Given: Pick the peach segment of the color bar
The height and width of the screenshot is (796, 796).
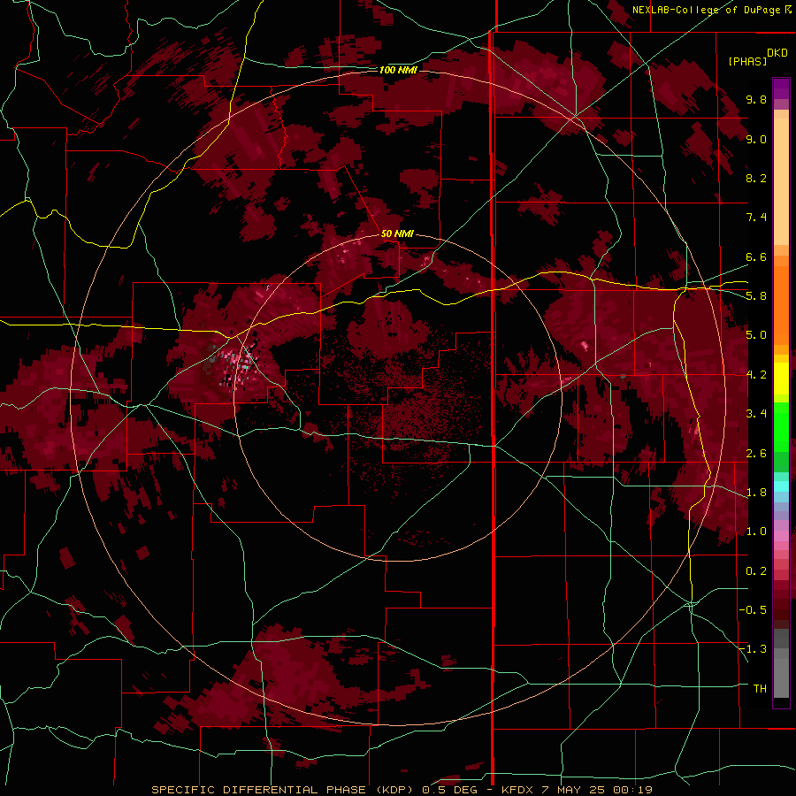Looking at the screenshot, I should (781, 178).
